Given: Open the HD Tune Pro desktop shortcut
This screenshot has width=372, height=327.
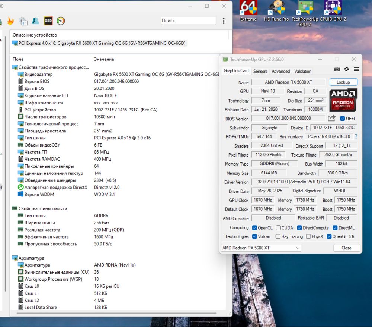Looking at the screenshot, I should pos(277,11).
